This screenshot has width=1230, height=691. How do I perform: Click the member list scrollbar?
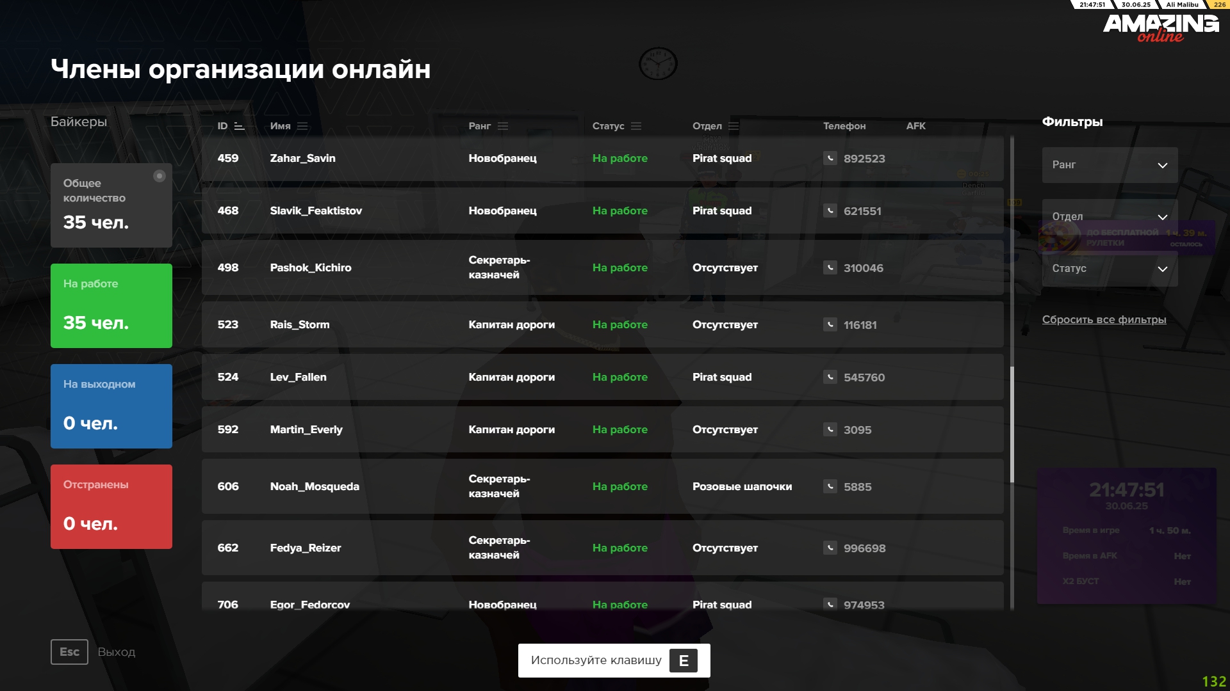1012,424
